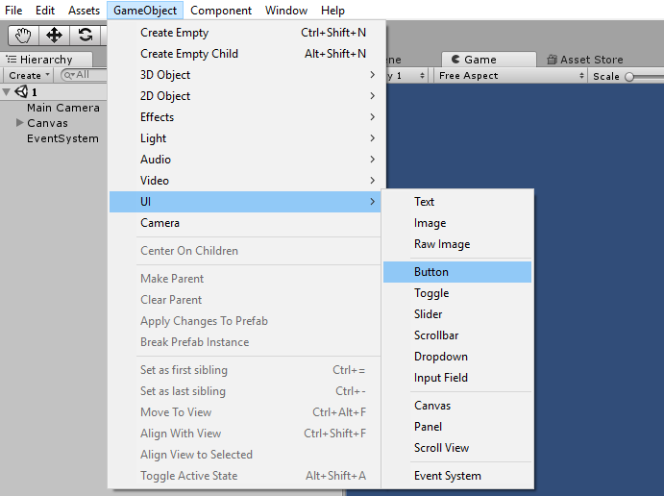Image resolution: width=664 pixels, height=496 pixels.
Task: Open the Component menu
Action: (x=221, y=11)
